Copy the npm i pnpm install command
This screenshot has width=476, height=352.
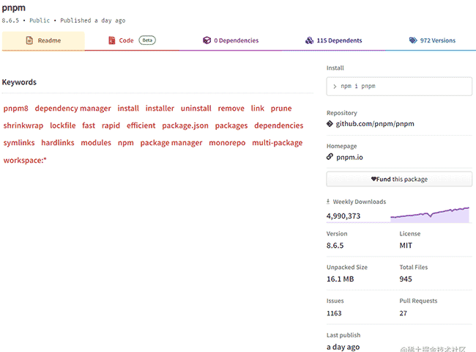click(x=399, y=87)
